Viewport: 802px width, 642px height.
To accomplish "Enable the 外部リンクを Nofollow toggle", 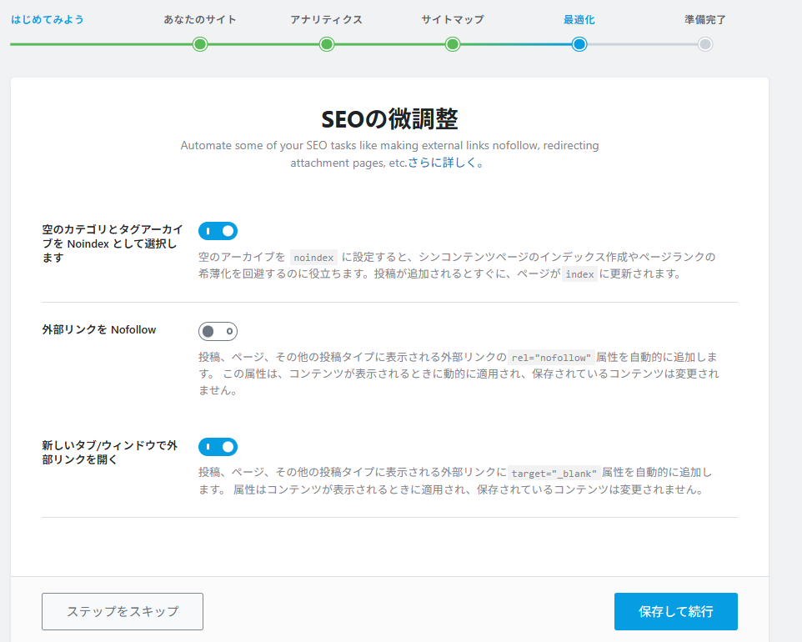I will pos(218,331).
